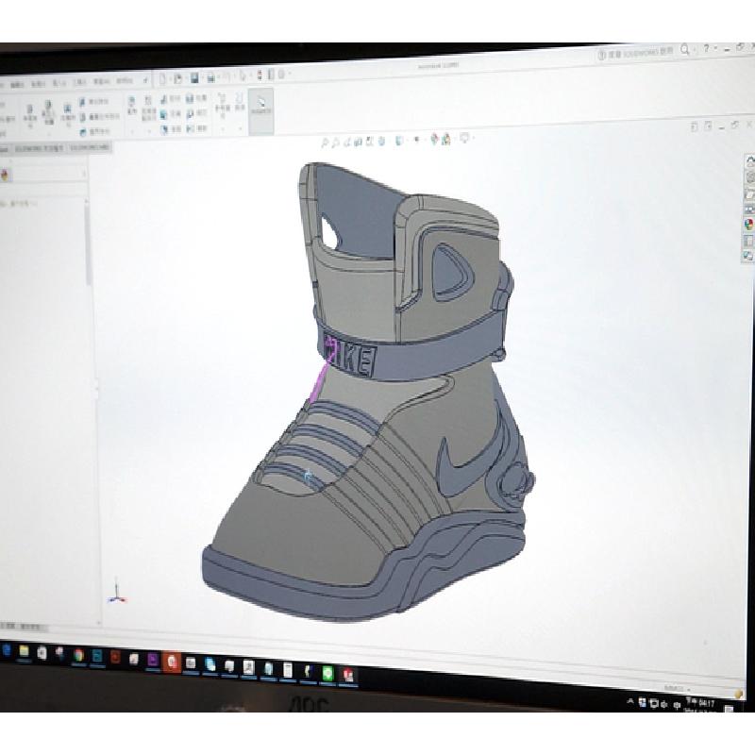Viewport: 755px width, 755px height.
Task: Switch to the SOLIDWORKS add-ins ribbon tab
Action: [40, 149]
